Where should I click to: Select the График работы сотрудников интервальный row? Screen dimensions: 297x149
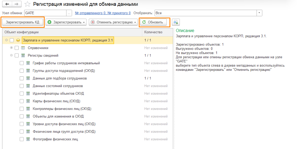(66, 63)
